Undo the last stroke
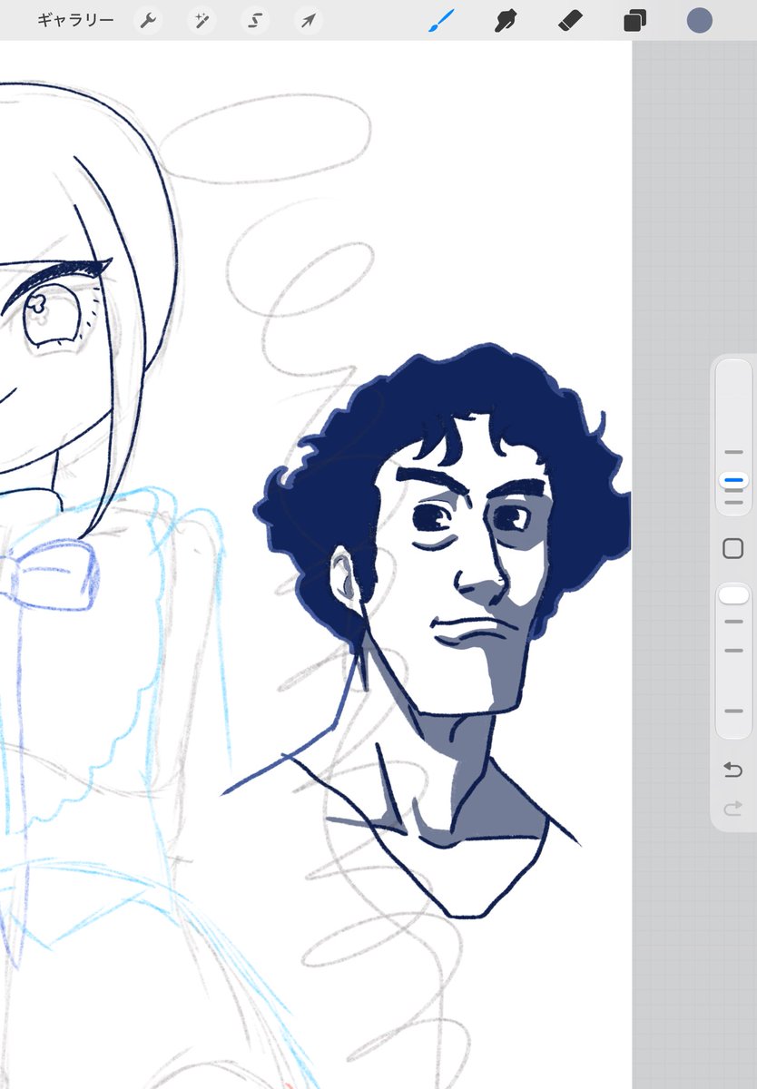Image resolution: width=757 pixels, height=1089 pixels. [x=733, y=770]
